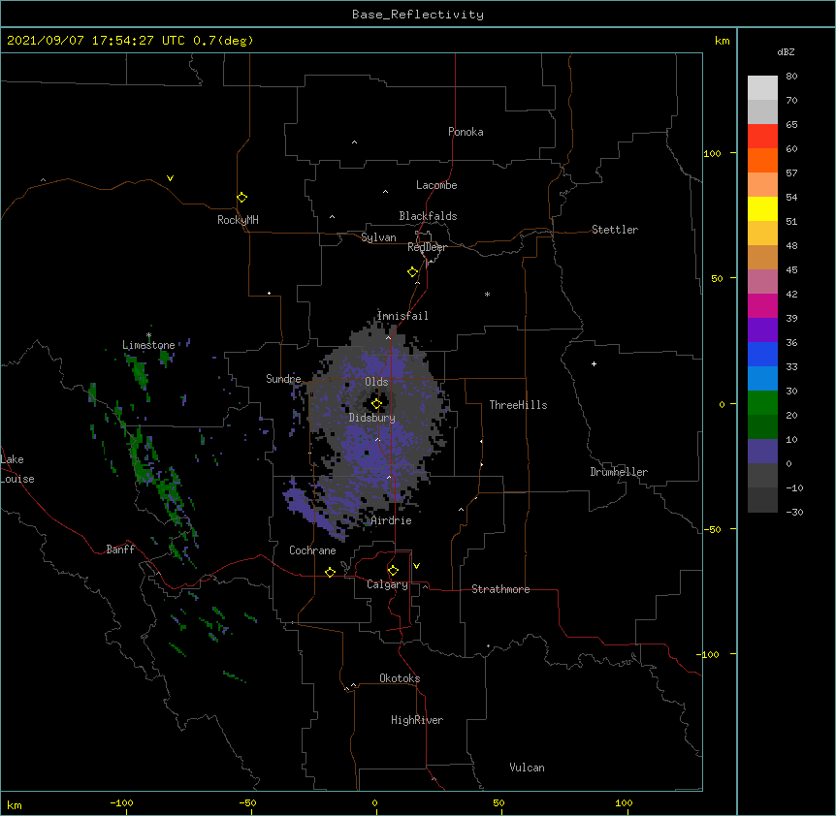Click the Airdrie label
The height and width of the screenshot is (816, 836).
392,520
